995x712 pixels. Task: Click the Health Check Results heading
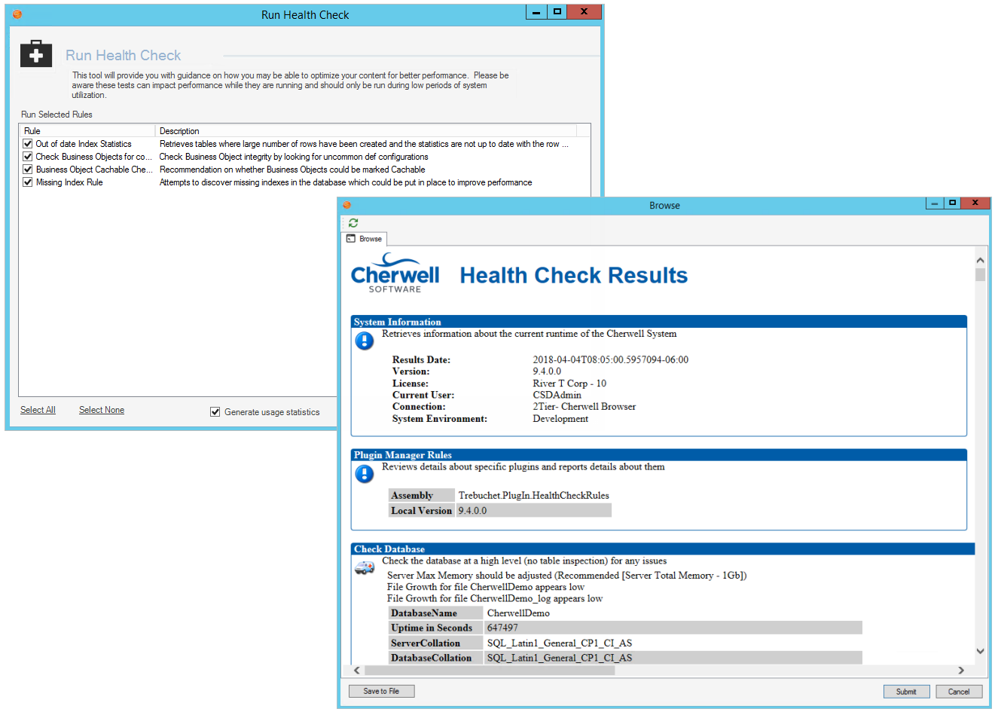coord(574,276)
